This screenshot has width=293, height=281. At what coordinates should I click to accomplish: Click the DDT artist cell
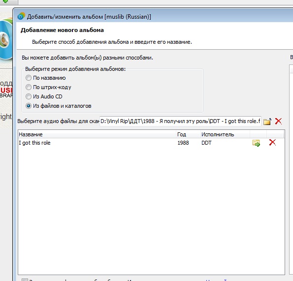(206, 143)
